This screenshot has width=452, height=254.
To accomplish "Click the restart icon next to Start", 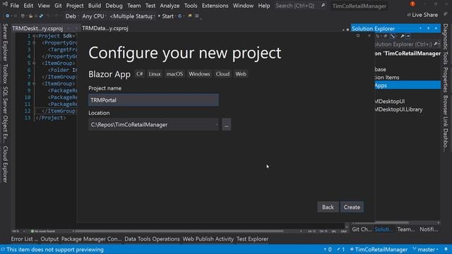I will pos(179,16).
